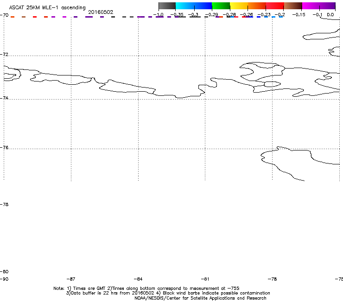Viewport: 343px width, 301px height.
Task: Click the longitude label '-81'
Action: point(205,279)
